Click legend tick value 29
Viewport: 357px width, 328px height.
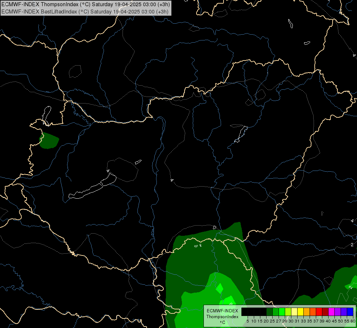point(284,321)
